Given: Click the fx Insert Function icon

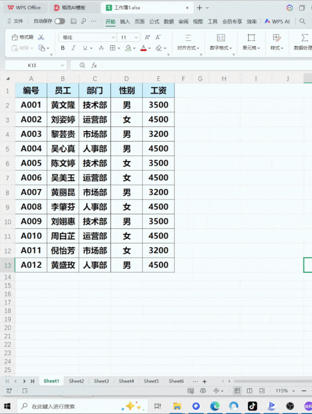Looking at the screenshot, I should [94, 65].
